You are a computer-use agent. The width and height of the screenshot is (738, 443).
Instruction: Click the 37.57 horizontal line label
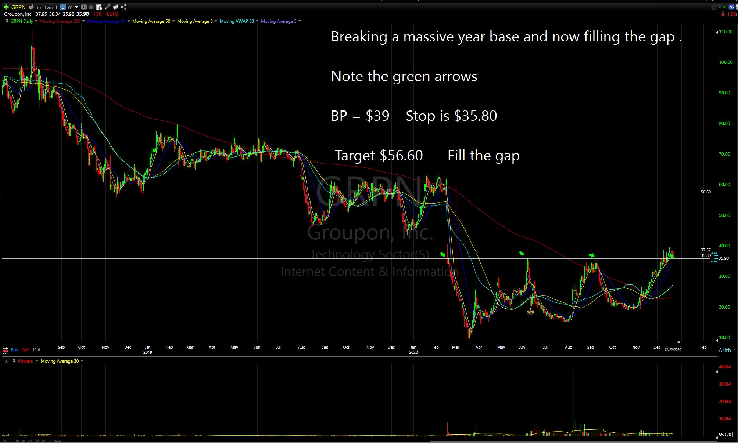click(x=706, y=250)
